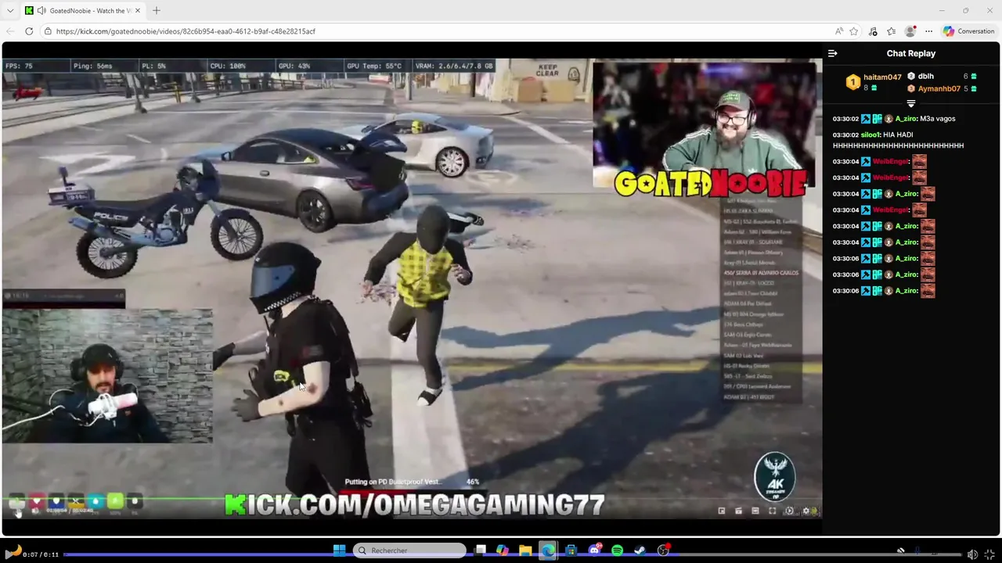Viewport: 1002px width, 563px height.
Task: Launch Copilot from the taskbar
Action: [x=503, y=550]
